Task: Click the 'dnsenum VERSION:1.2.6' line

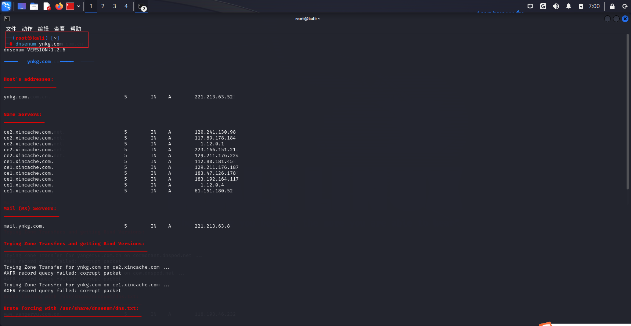Action: pos(35,50)
